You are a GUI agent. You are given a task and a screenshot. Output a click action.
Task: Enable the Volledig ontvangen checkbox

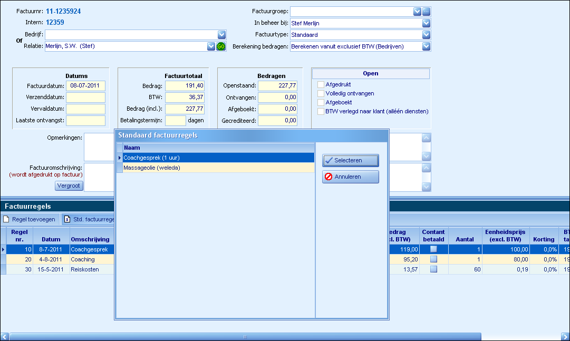pyautogui.click(x=321, y=93)
